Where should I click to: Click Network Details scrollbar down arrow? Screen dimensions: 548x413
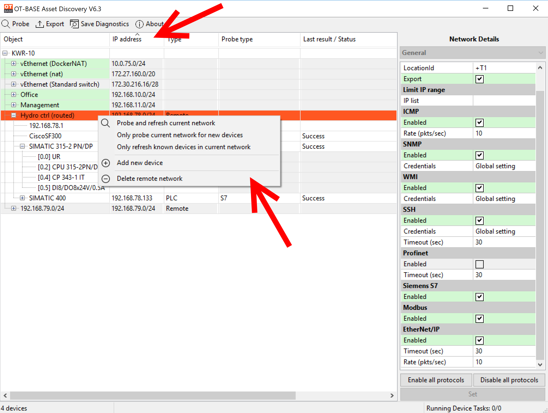click(540, 365)
